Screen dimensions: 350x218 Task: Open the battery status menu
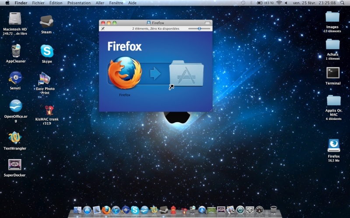265,3
